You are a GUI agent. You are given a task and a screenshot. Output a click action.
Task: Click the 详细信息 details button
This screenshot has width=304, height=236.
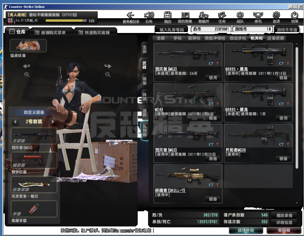coord(284,222)
